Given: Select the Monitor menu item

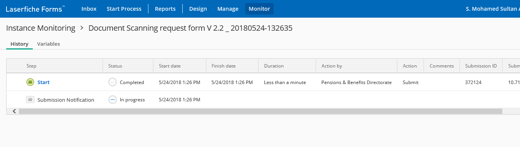Looking at the screenshot, I should tap(259, 9).
